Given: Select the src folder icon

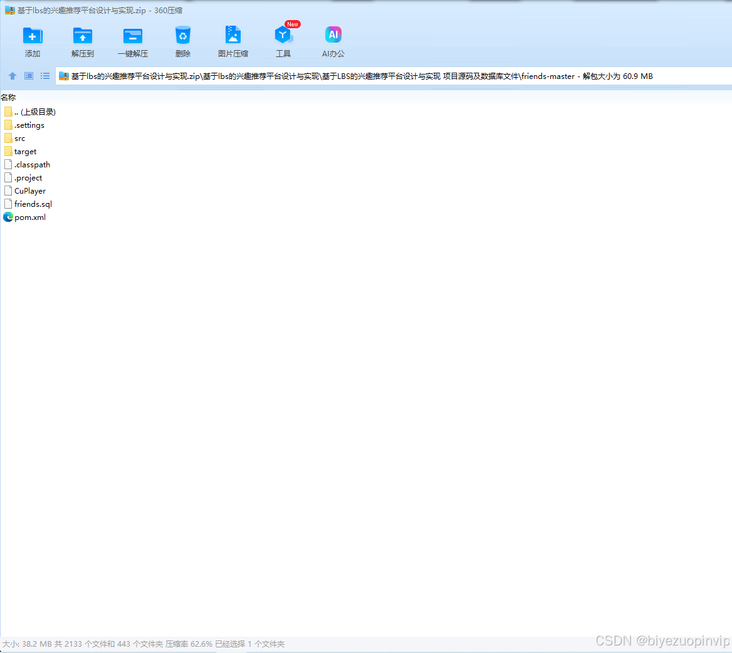Looking at the screenshot, I should pos(8,138).
